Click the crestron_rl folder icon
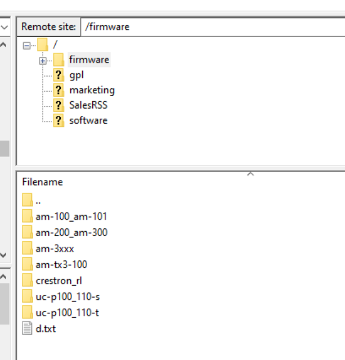 click(x=27, y=281)
